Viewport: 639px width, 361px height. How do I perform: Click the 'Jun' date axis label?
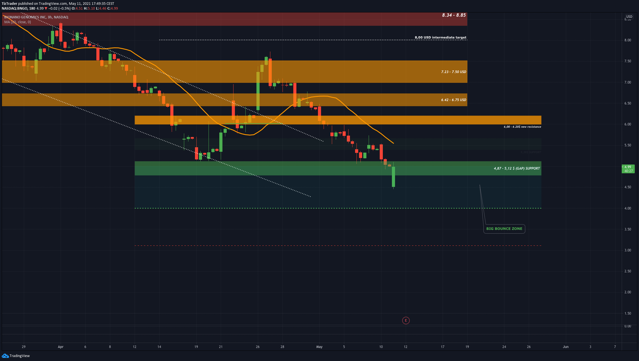pos(566,347)
